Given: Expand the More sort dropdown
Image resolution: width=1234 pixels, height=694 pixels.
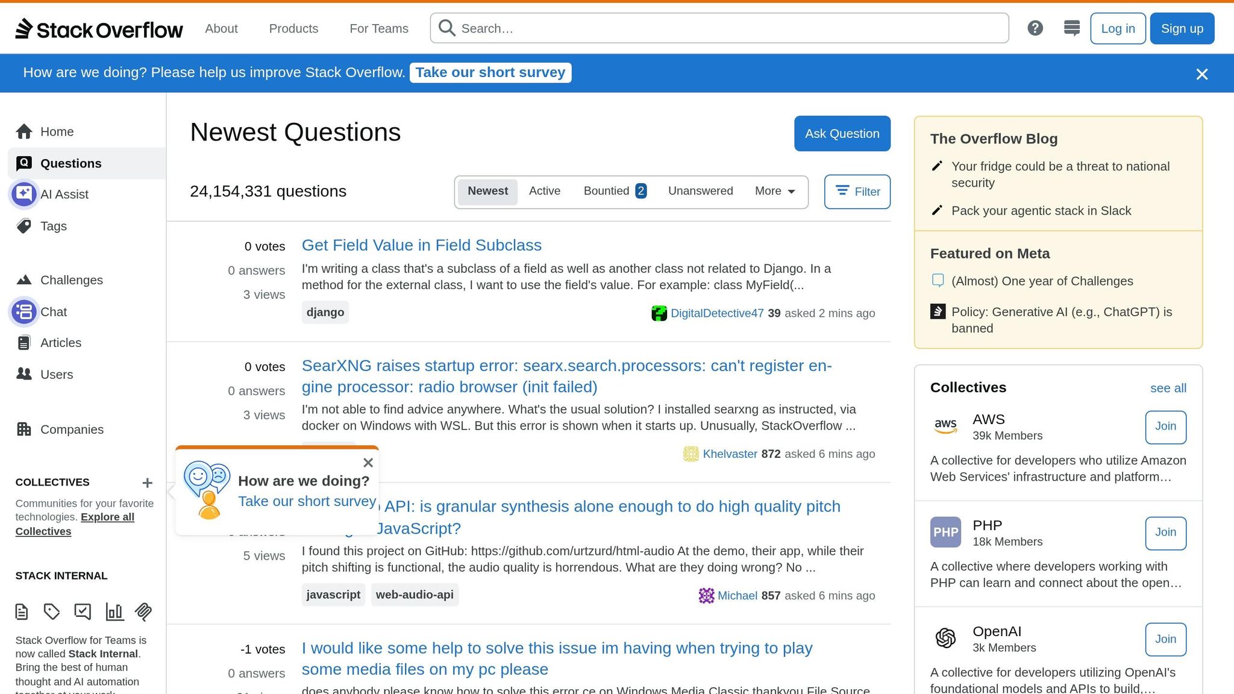Looking at the screenshot, I should [x=775, y=191].
